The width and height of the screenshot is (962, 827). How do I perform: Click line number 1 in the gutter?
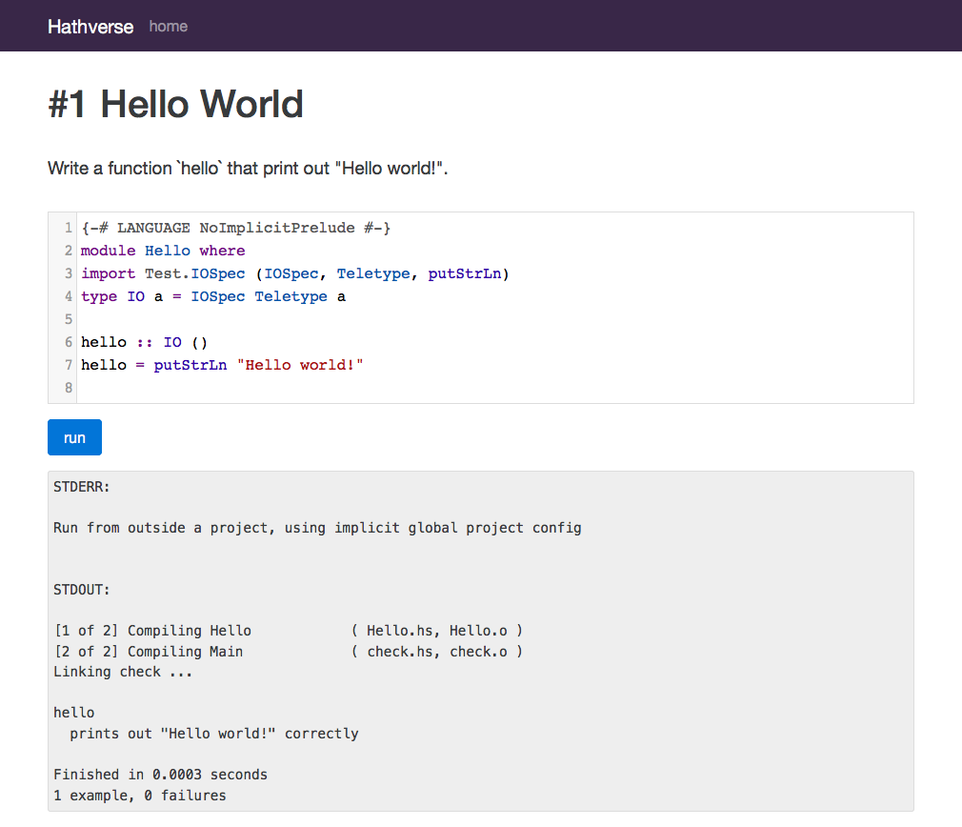click(x=69, y=229)
